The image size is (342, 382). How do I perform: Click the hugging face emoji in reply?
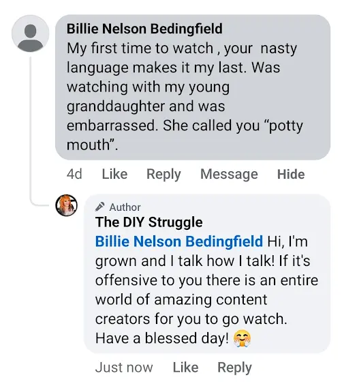click(x=242, y=338)
